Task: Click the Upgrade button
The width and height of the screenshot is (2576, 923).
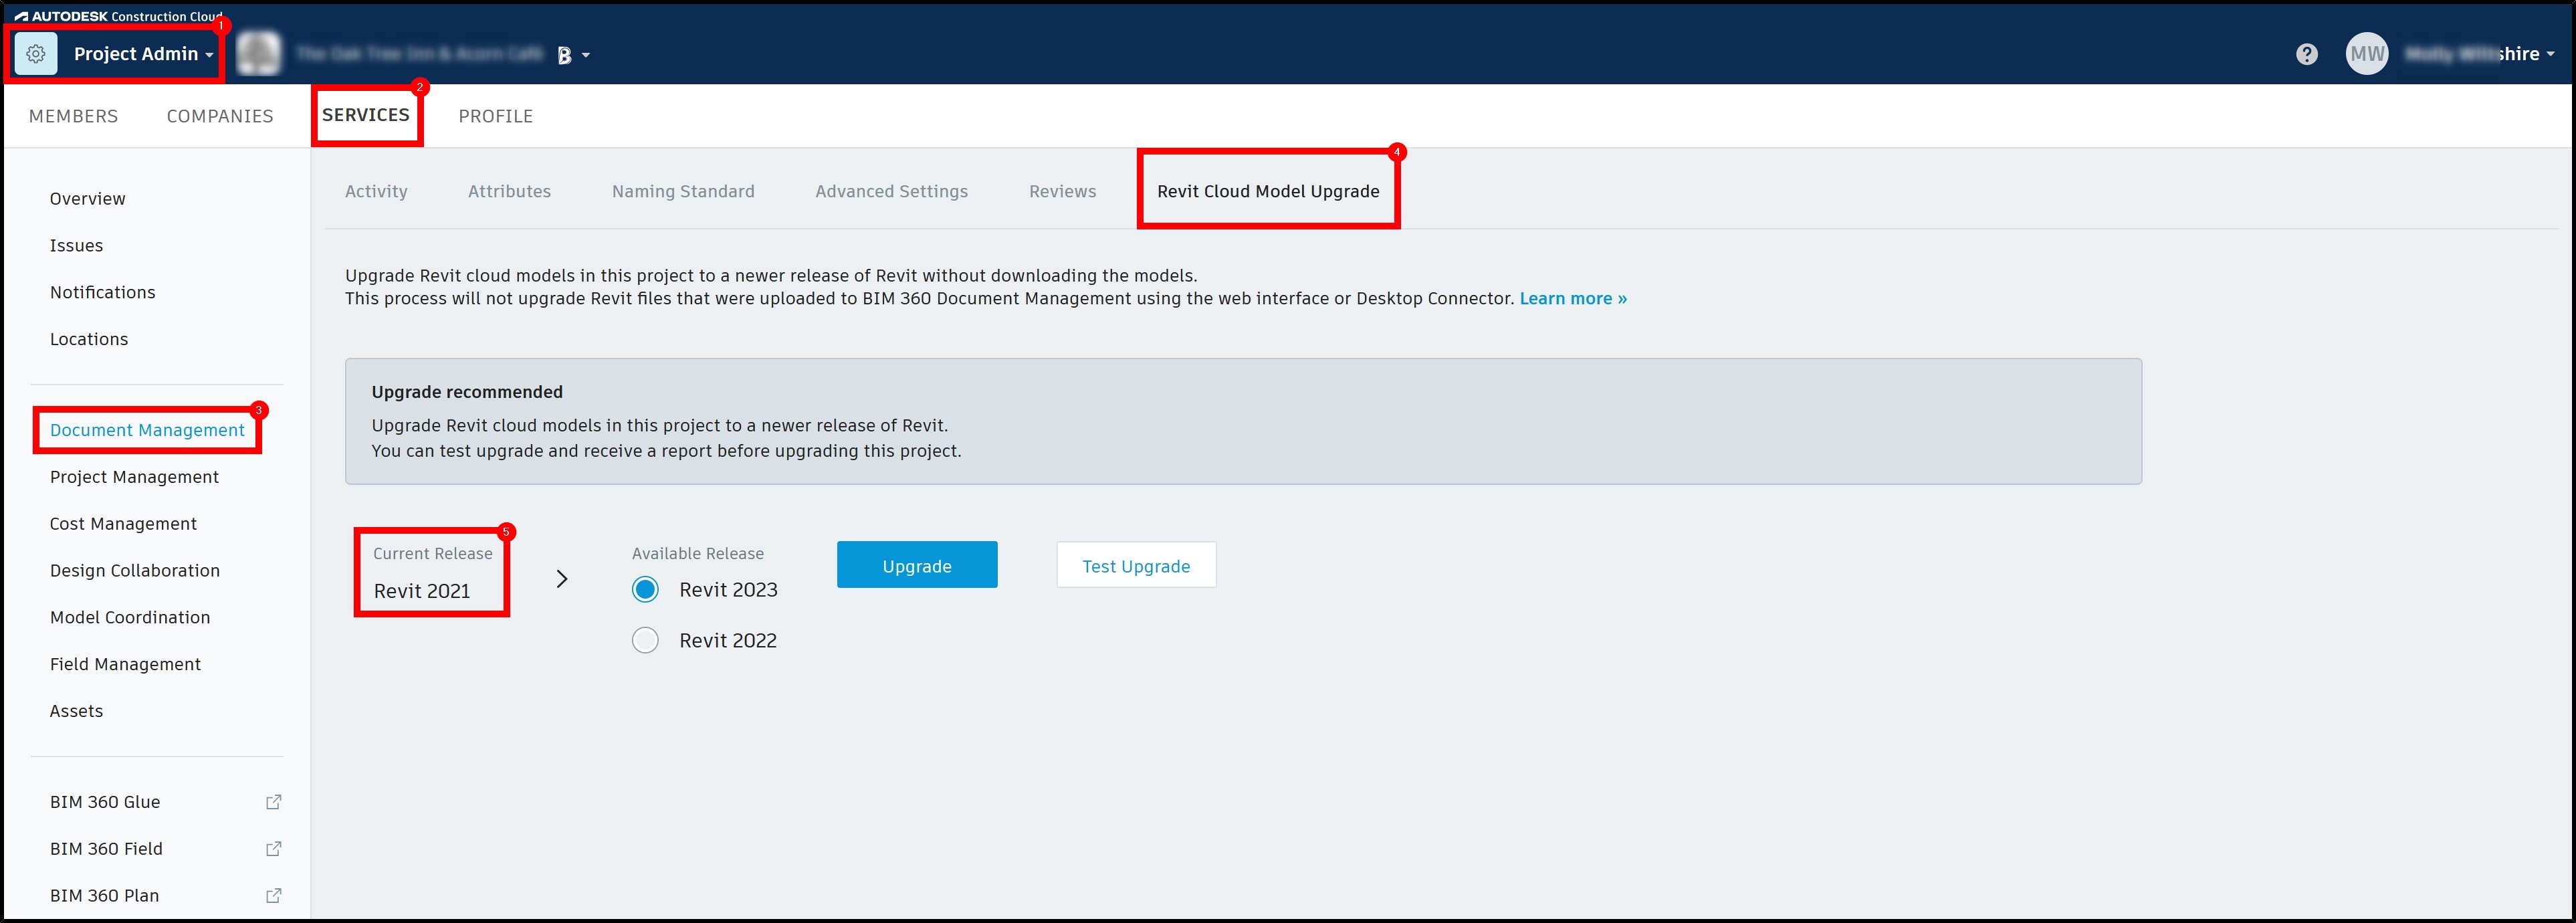Action: click(x=916, y=564)
